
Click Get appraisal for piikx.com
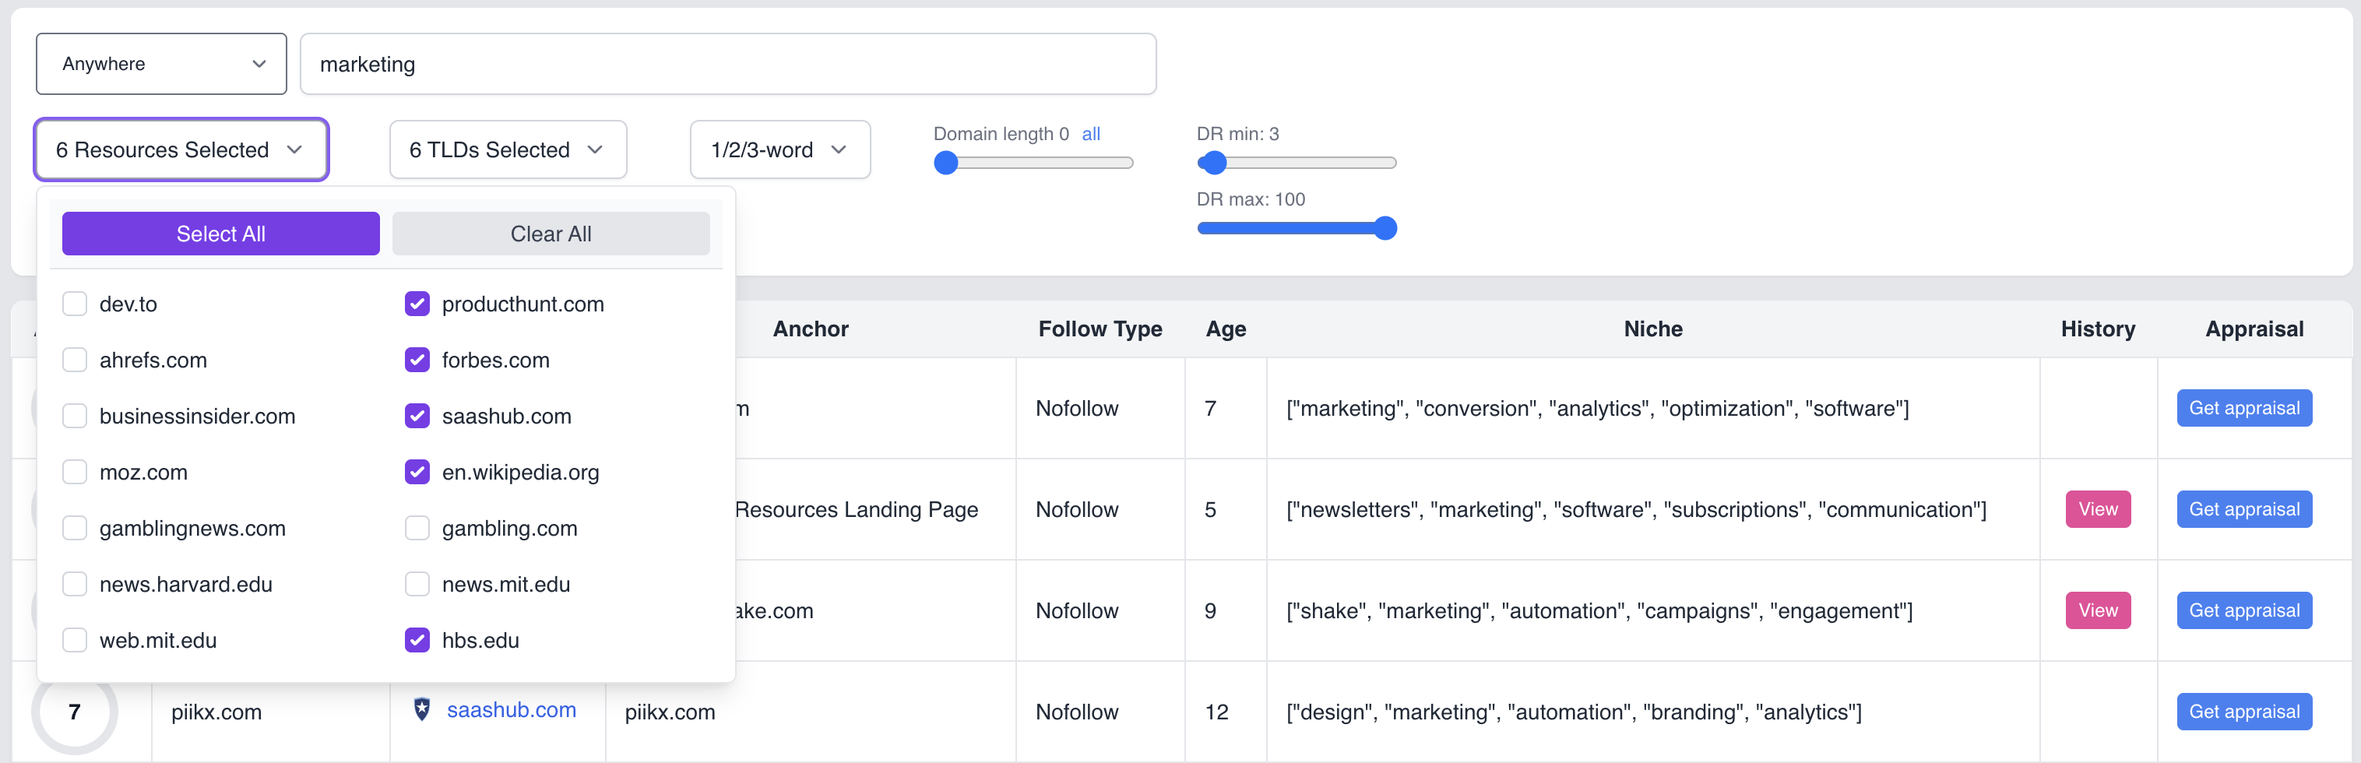(2243, 712)
